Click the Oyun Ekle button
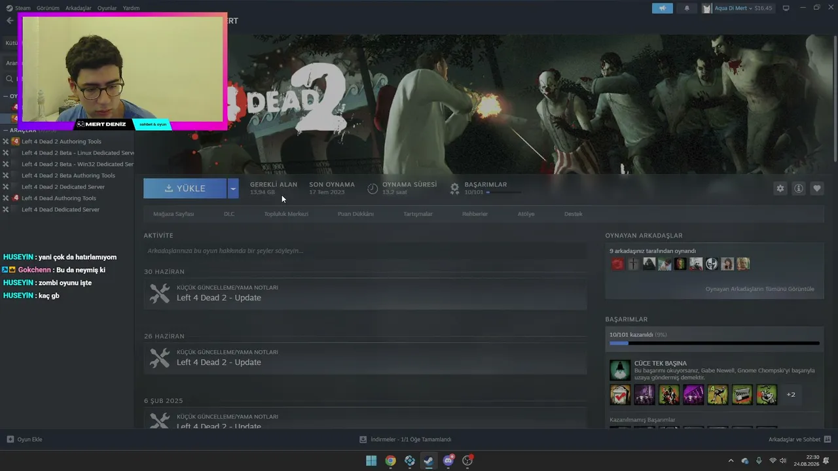The image size is (838, 471). click(x=24, y=440)
